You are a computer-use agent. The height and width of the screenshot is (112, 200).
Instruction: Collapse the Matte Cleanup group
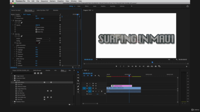coord(13,59)
